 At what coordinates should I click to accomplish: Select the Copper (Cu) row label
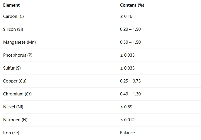click(x=15, y=81)
